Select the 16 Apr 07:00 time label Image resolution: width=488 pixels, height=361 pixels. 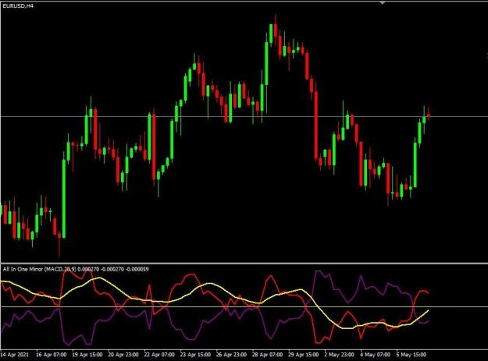point(51,355)
